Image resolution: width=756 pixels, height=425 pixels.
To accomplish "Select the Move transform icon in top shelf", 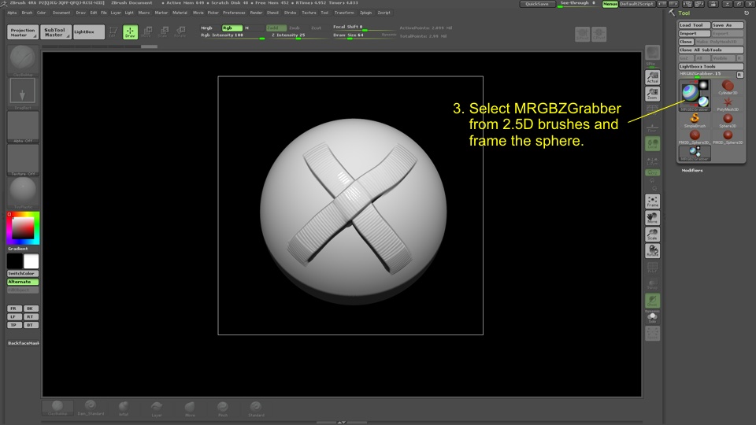I will pos(147,31).
